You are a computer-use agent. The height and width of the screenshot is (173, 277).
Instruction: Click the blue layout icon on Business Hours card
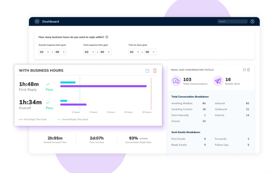(x=147, y=71)
